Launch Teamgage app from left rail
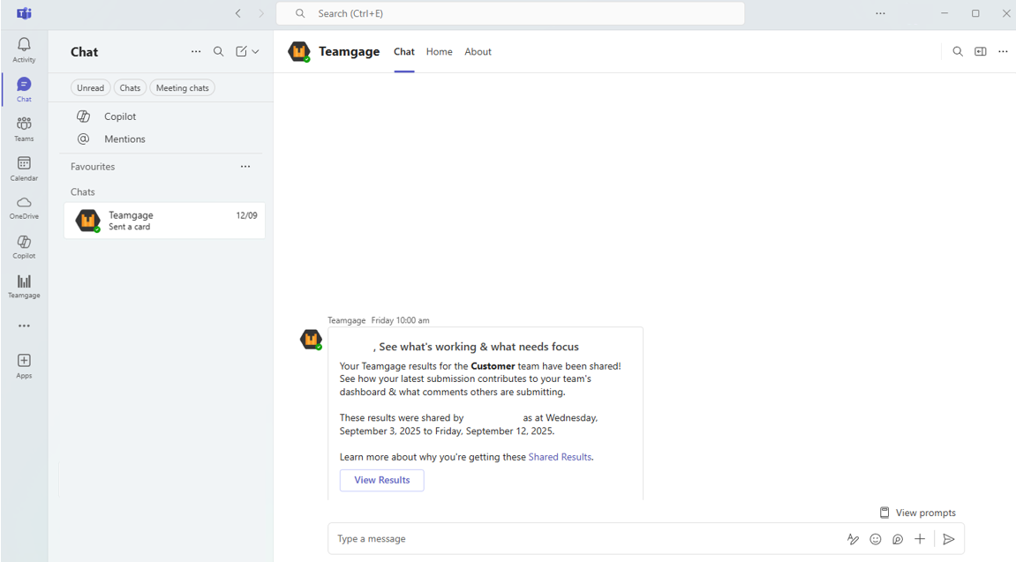 point(24,286)
